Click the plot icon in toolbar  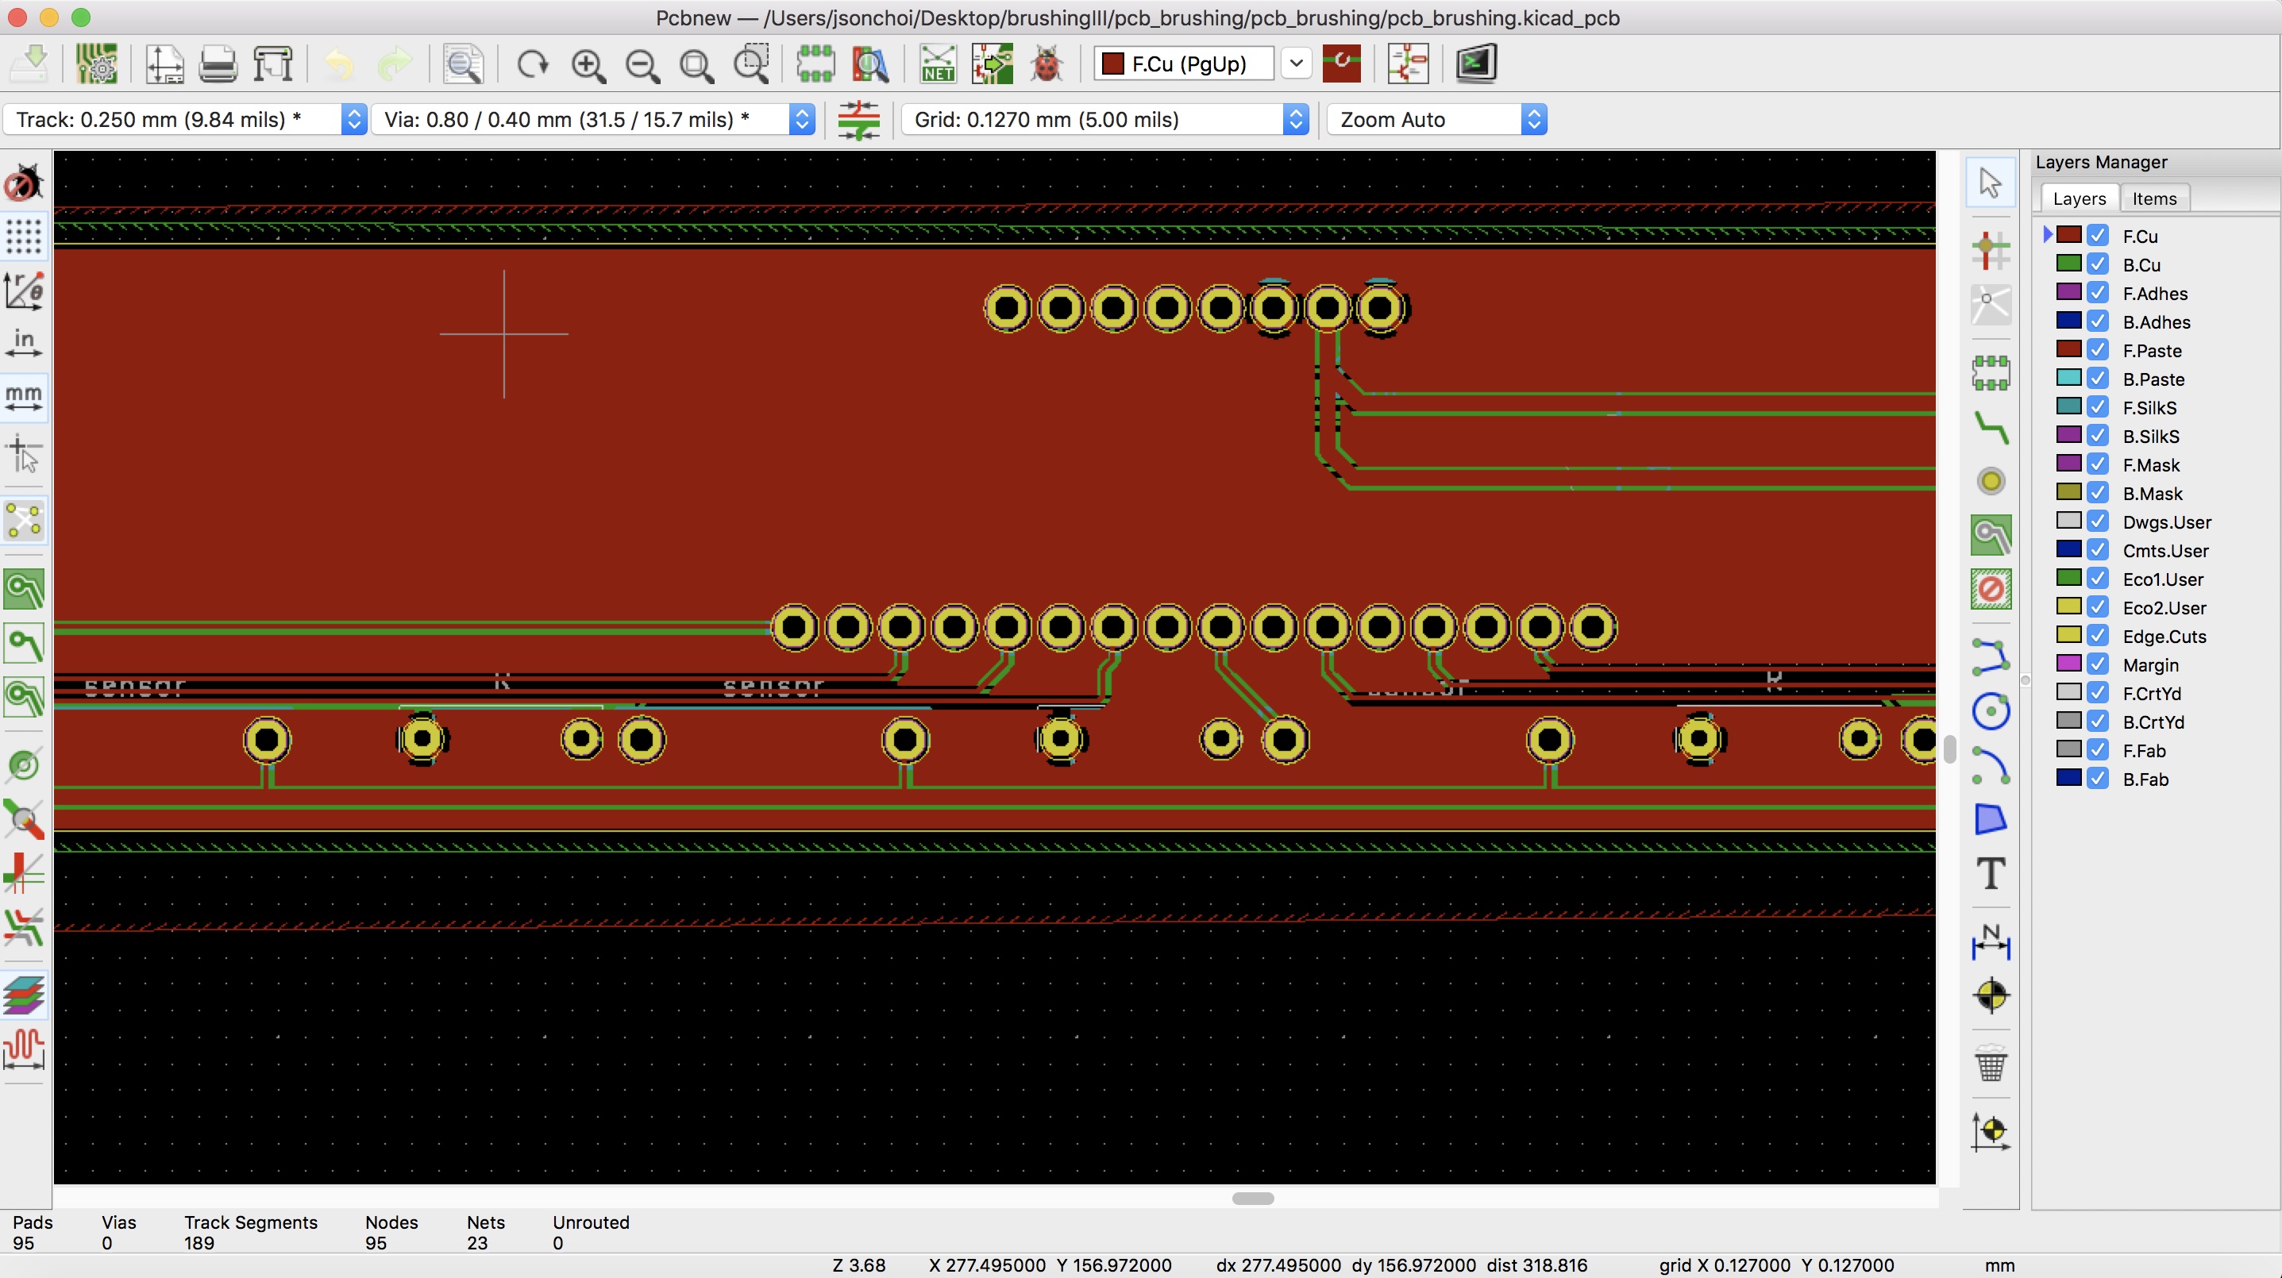[273, 64]
